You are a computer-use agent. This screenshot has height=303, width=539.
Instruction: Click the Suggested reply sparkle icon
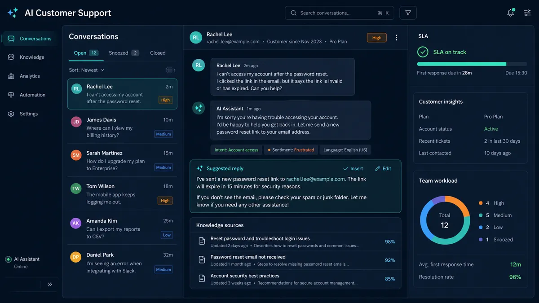coord(200,168)
